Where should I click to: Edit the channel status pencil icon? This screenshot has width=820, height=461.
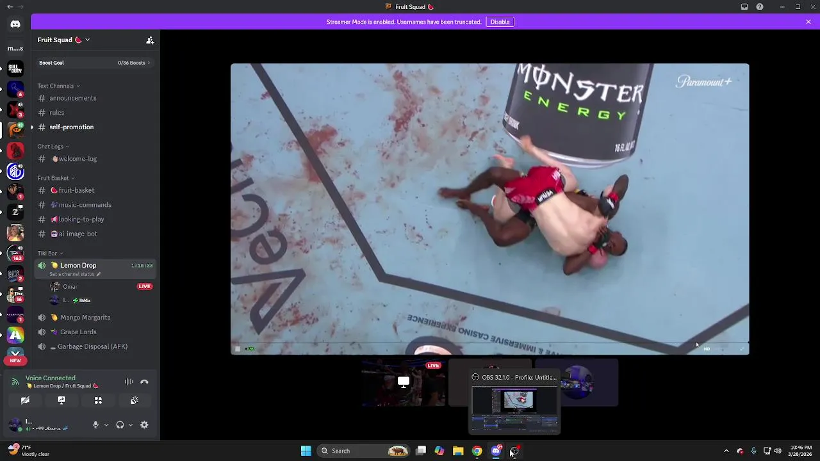99,274
